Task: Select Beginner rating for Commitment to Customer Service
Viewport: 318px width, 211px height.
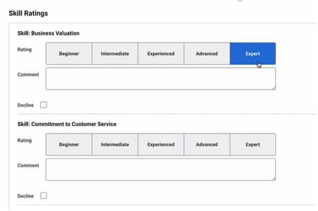Action: pos(69,145)
